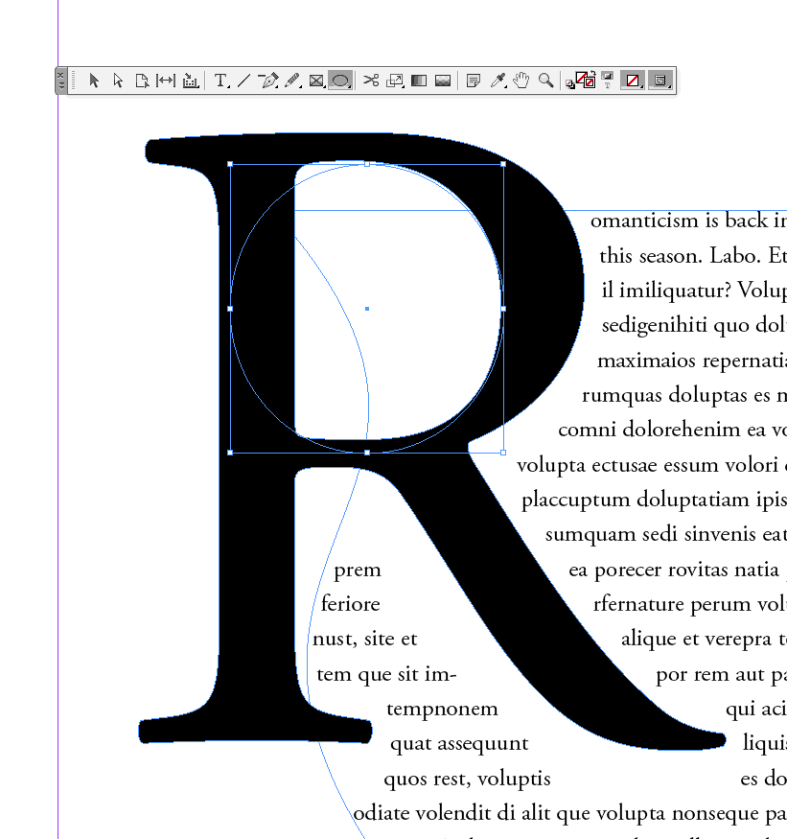Select the Zoom tool
787x839 pixels.
[546, 81]
